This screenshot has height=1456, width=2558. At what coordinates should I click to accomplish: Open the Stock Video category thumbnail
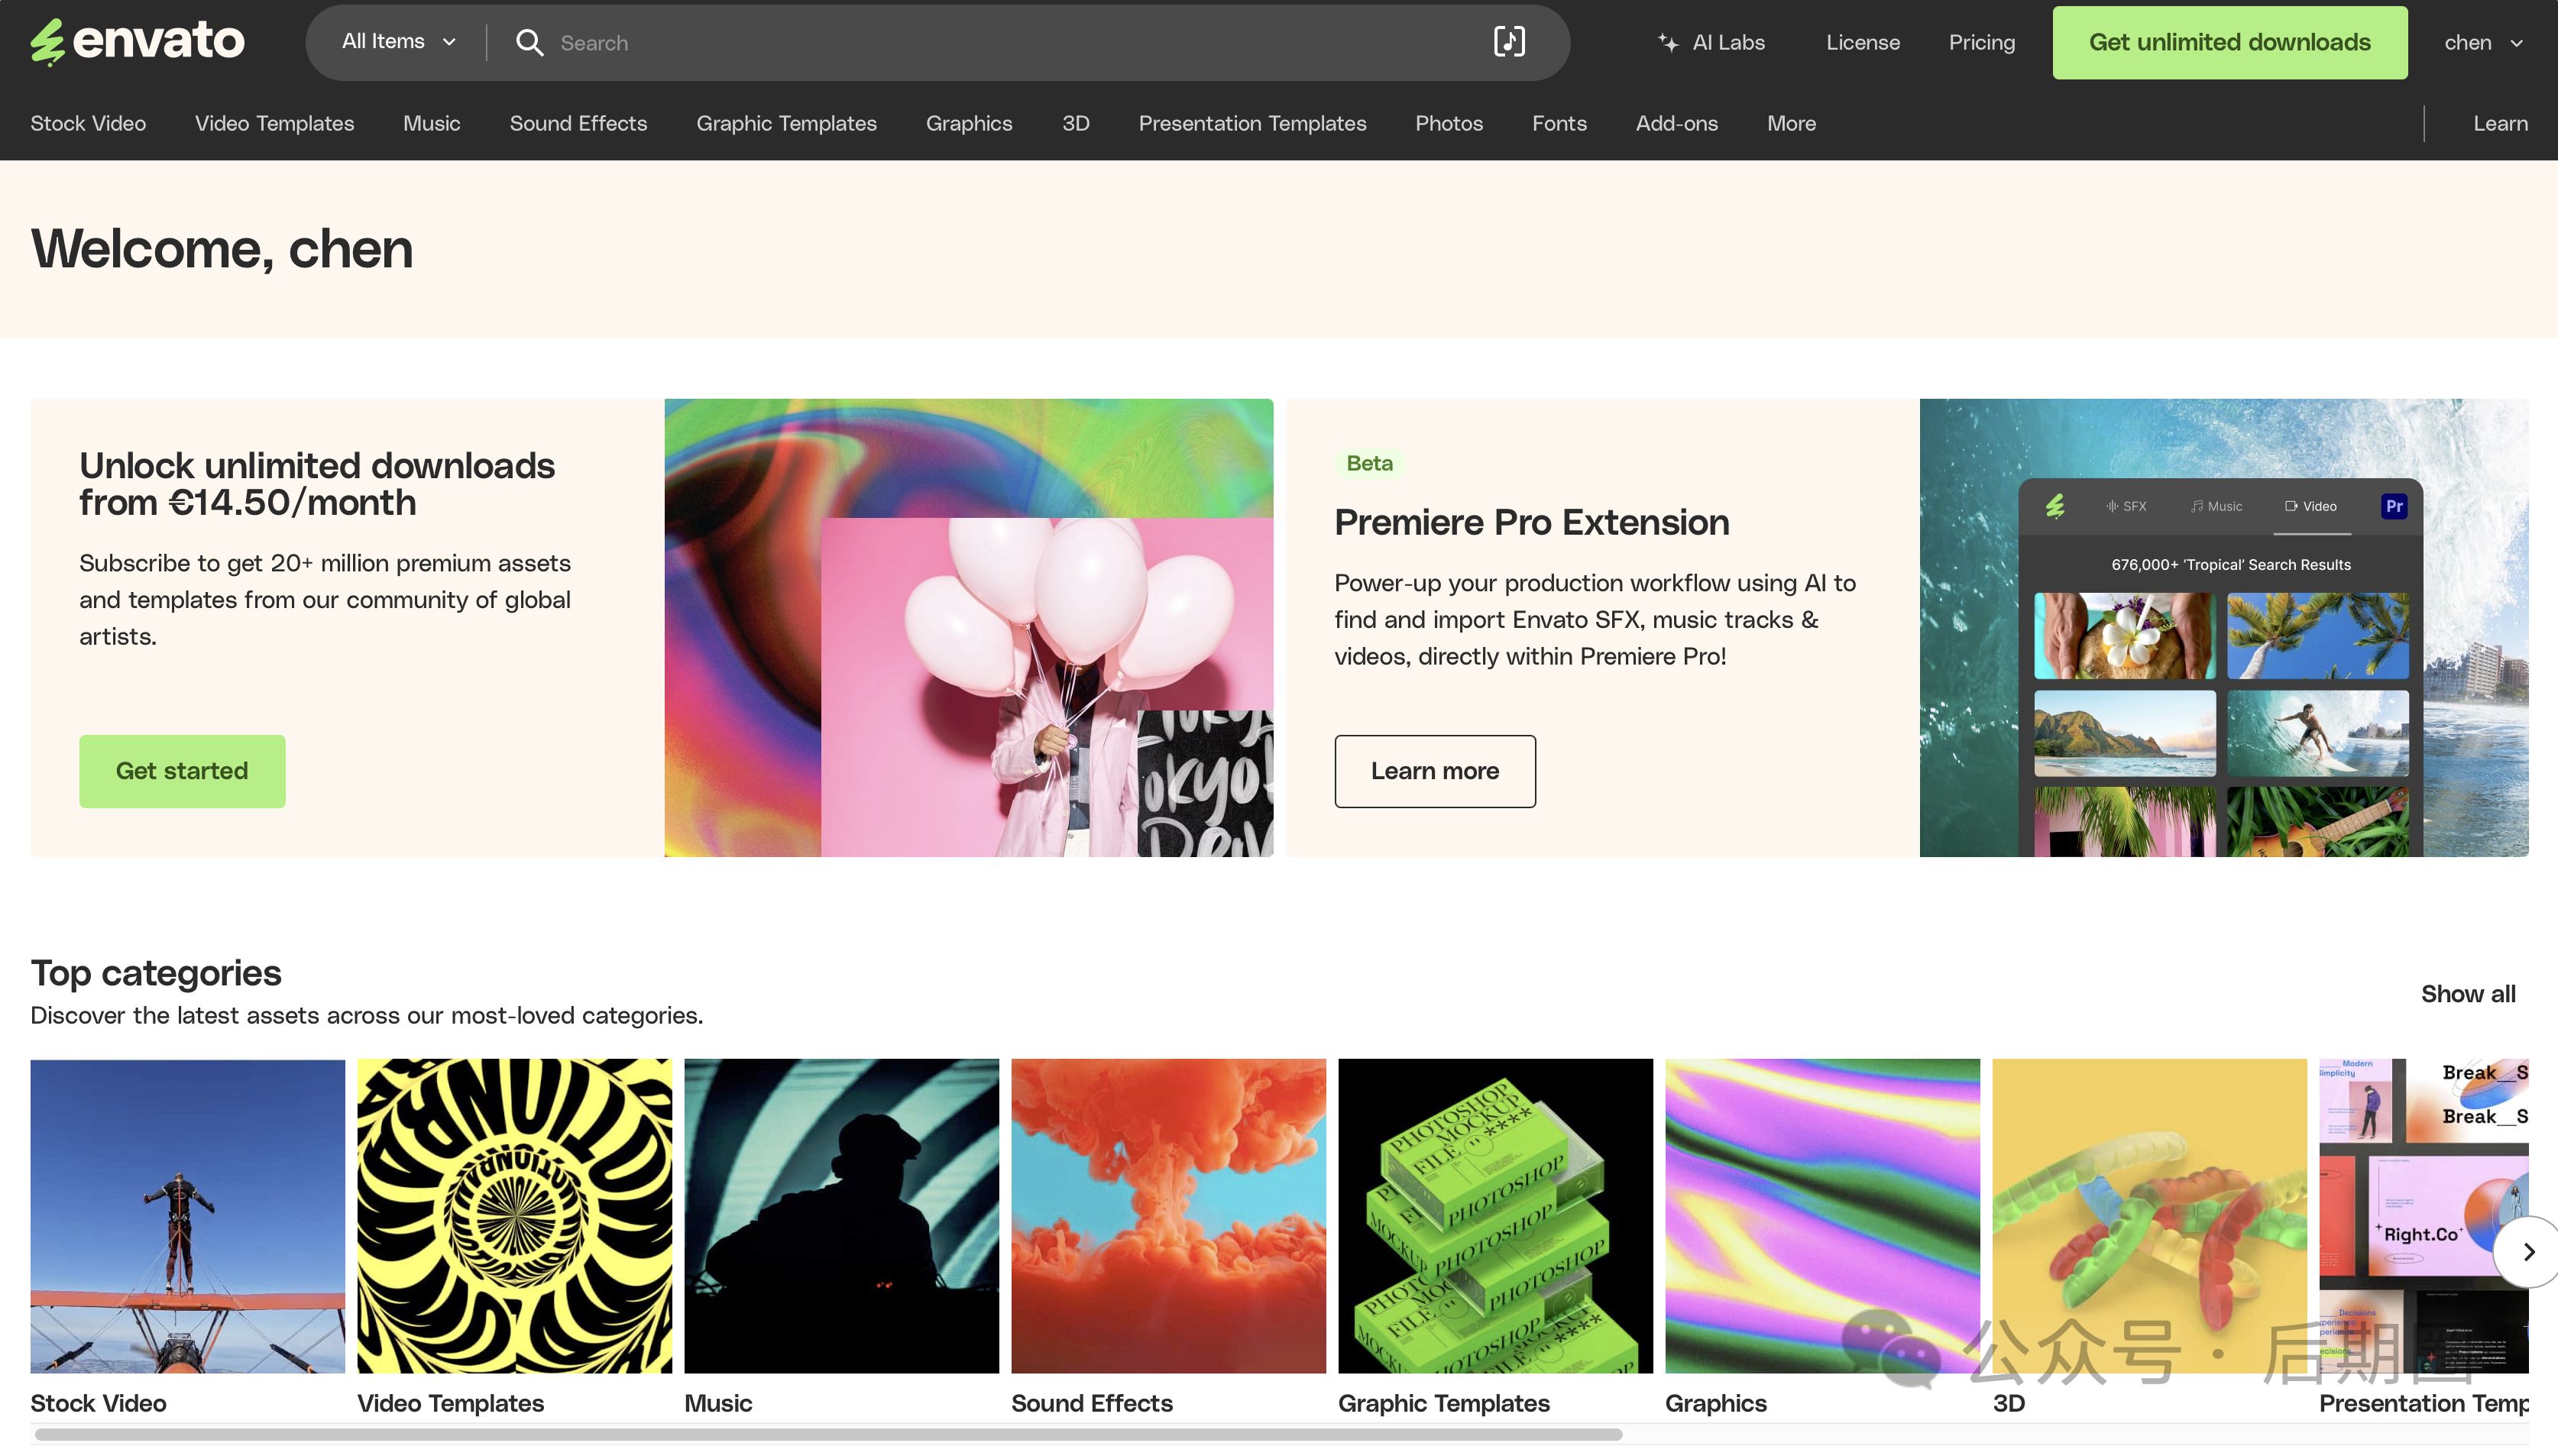(x=187, y=1216)
